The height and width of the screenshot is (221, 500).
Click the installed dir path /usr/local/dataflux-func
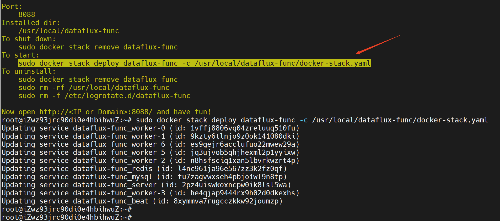pyautogui.click(x=69, y=31)
